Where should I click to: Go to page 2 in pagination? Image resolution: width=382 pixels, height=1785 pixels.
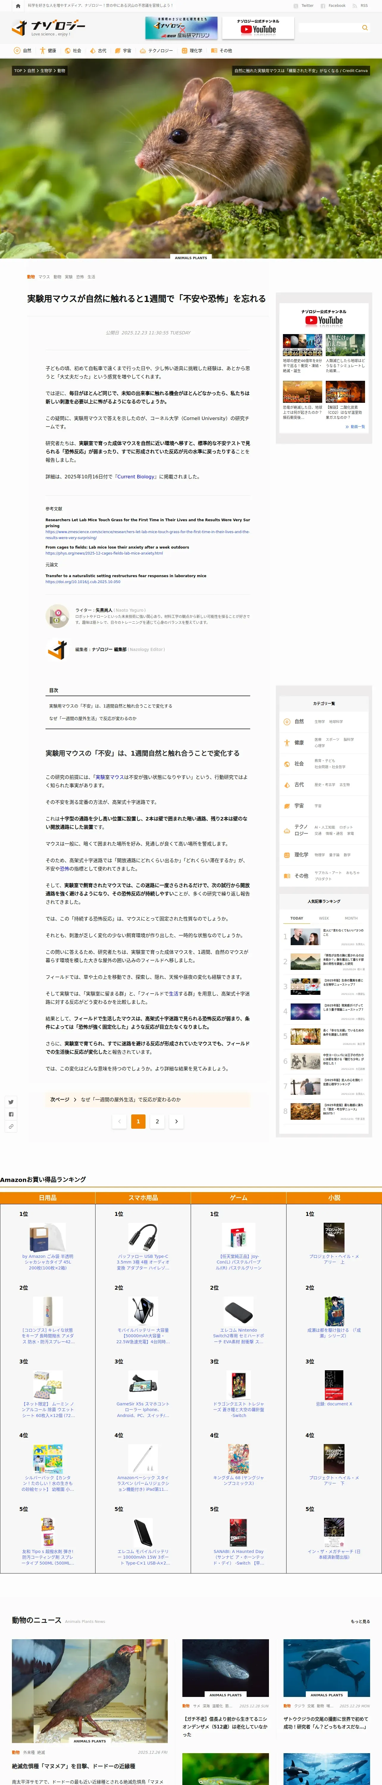pyautogui.click(x=157, y=1121)
